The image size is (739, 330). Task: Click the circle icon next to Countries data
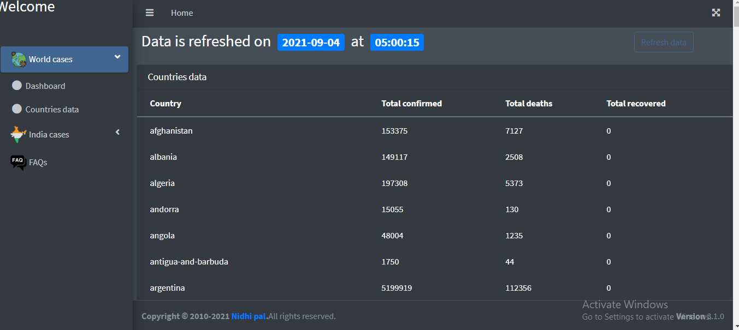coord(17,109)
